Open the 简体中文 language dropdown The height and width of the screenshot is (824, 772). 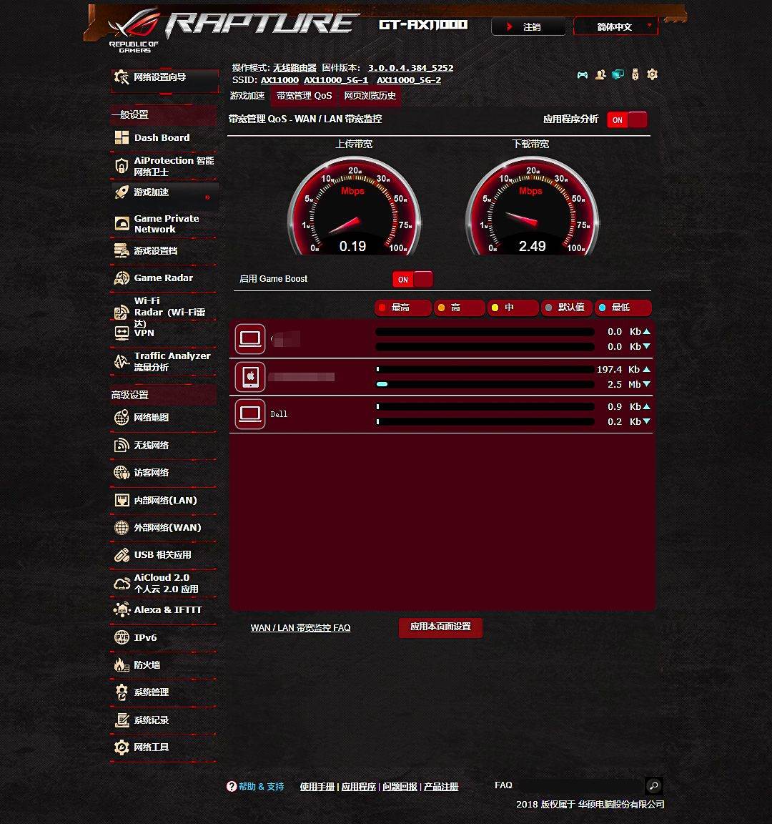(x=615, y=26)
